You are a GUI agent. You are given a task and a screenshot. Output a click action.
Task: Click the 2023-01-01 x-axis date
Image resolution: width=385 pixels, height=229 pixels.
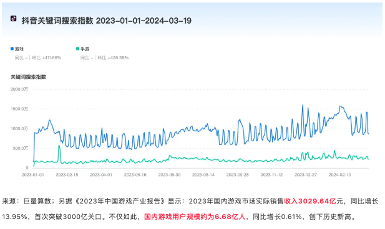click(x=32, y=175)
